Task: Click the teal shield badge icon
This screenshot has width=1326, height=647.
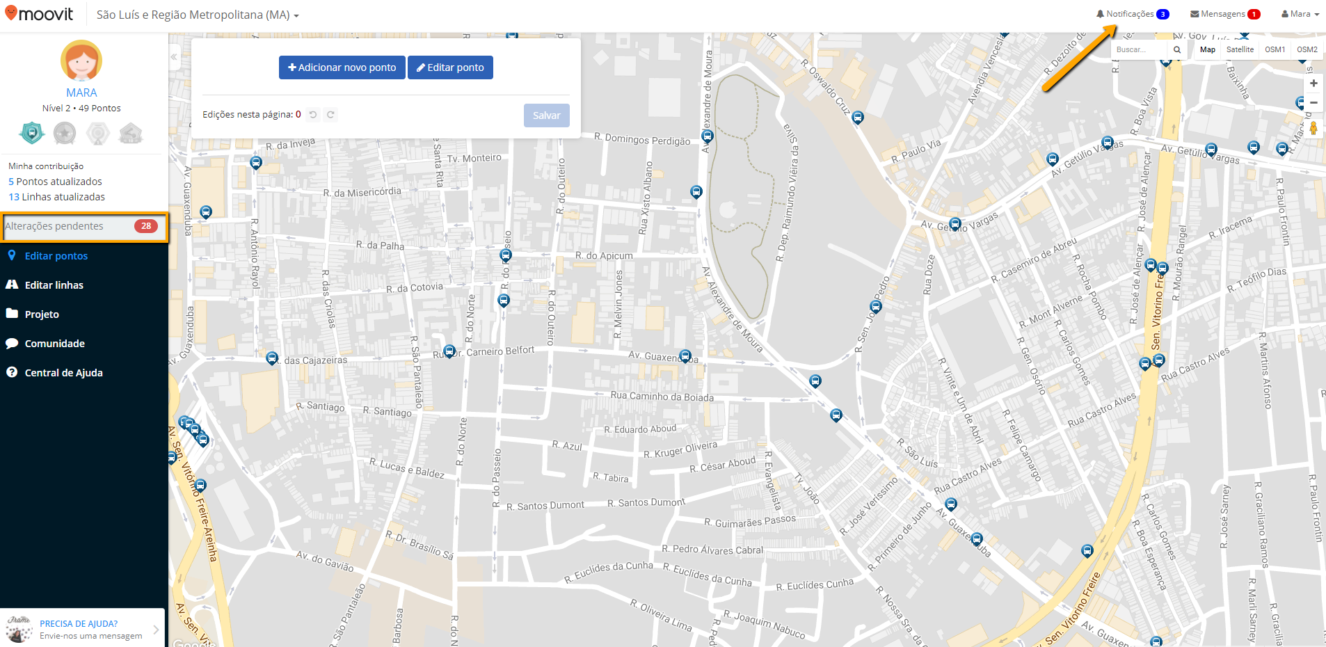Action: [31, 133]
